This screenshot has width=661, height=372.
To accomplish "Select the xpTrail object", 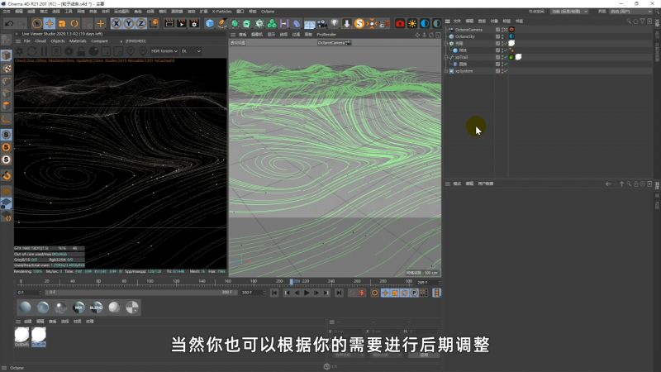I will (x=461, y=57).
